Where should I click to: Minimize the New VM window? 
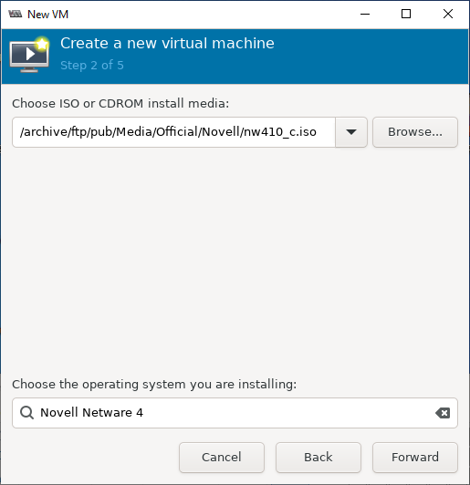(x=365, y=14)
